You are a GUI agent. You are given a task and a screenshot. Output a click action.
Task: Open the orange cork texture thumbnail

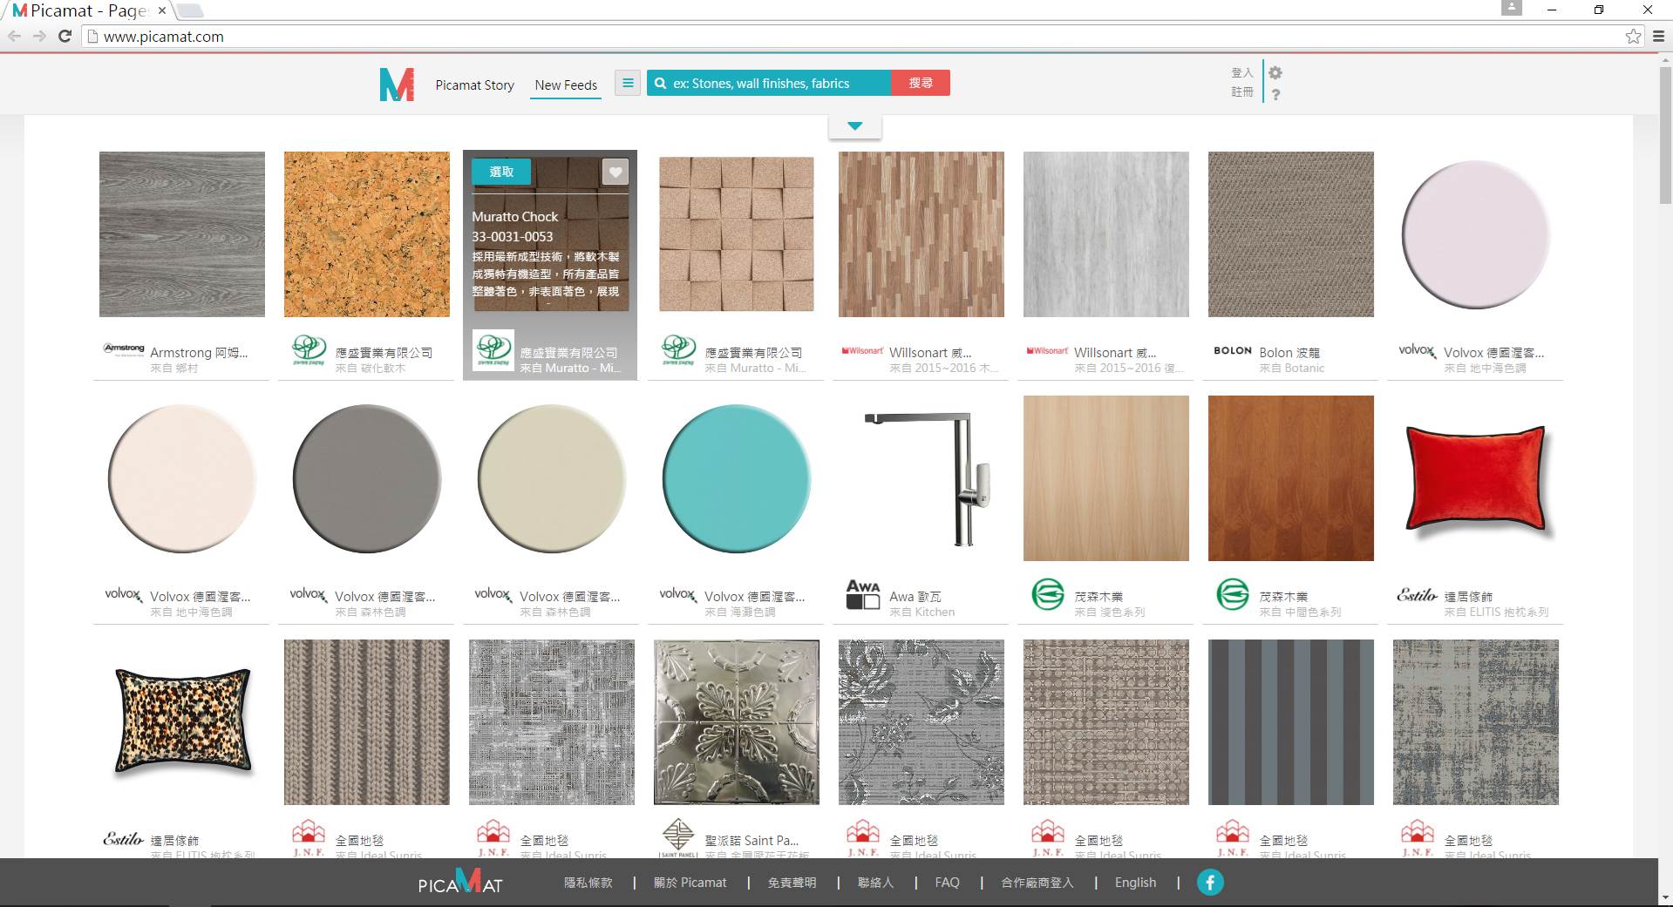pos(367,234)
